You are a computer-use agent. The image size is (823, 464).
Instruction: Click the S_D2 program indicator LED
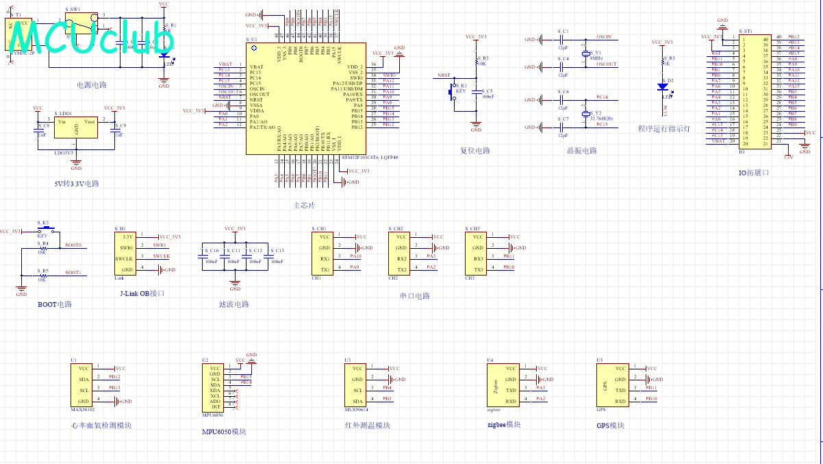coord(663,87)
